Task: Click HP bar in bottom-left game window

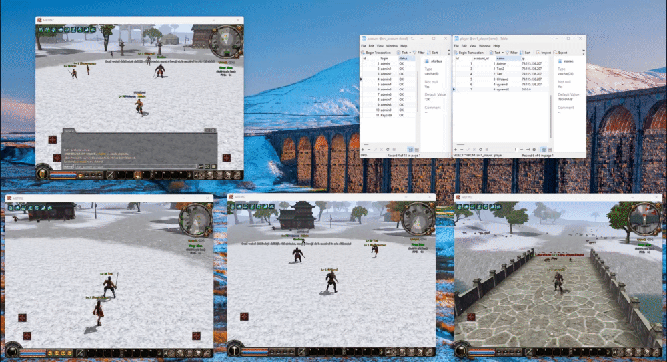Action: tap(33, 351)
